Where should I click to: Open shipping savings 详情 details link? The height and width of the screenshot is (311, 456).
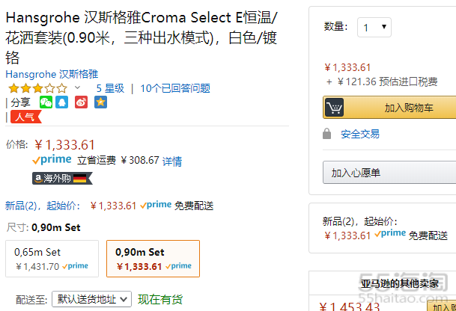[172, 161]
